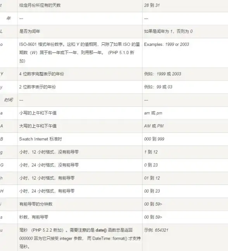Click the description '是否为闰年'
This screenshot has width=228, height=251.
click(x=29, y=31)
